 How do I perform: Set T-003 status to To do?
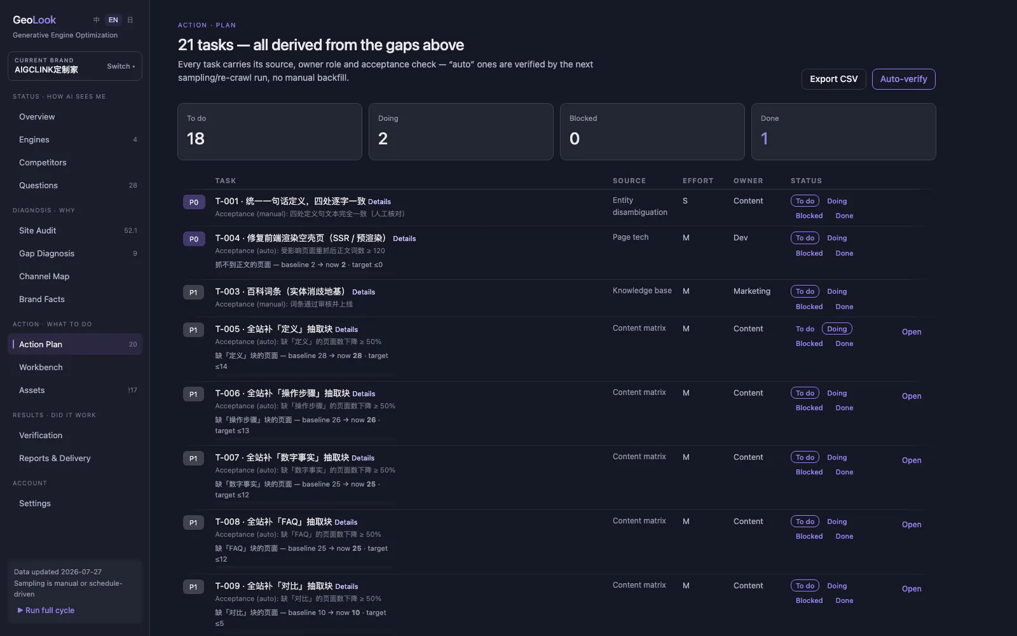(x=805, y=291)
